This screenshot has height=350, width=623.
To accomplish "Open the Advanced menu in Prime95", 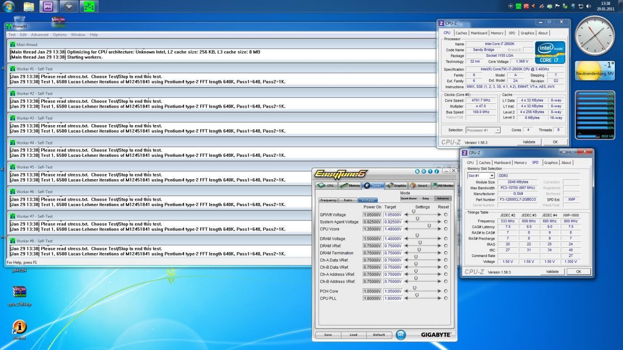I will pos(39,34).
